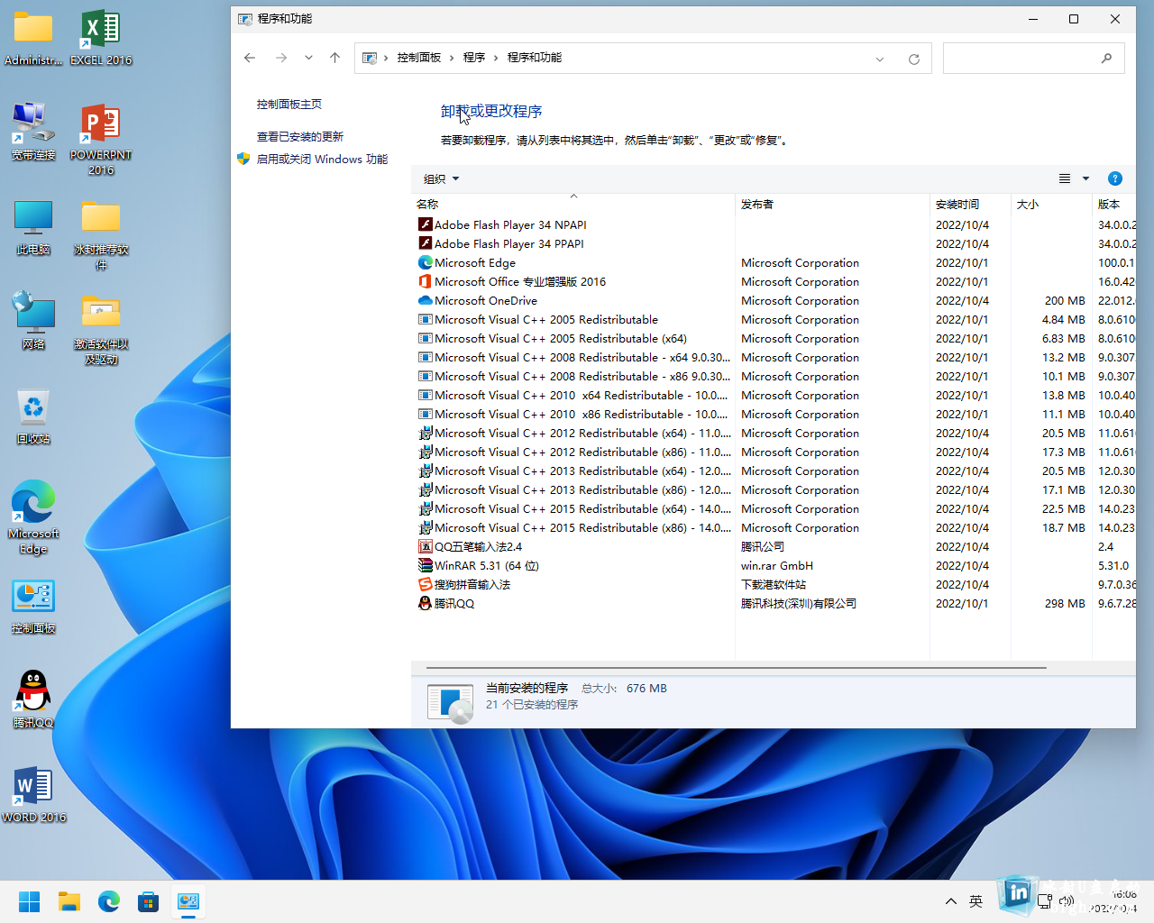Open File Explorer from the taskbar
The height and width of the screenshot is (923, 1154).
[69, 901]
